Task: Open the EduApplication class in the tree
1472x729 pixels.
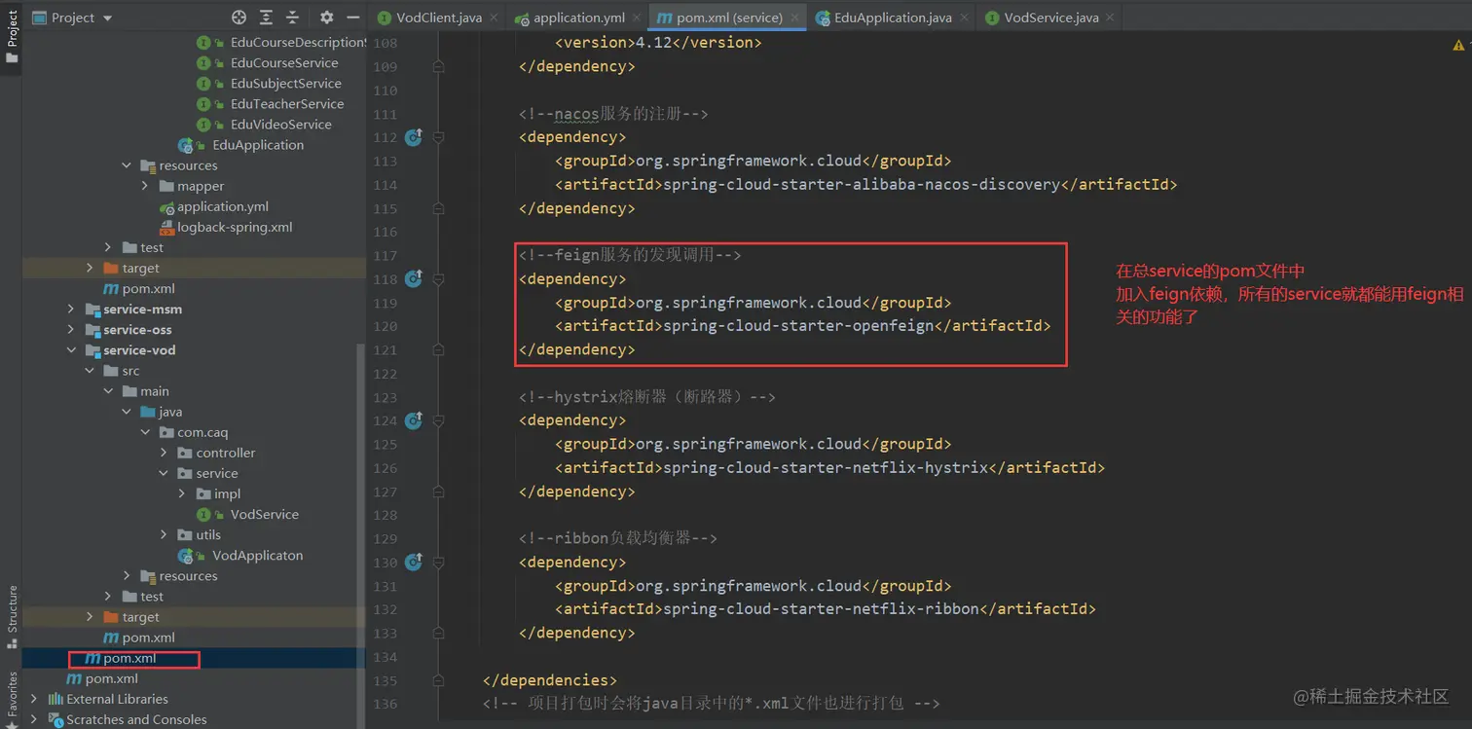Action: [258, 144]
